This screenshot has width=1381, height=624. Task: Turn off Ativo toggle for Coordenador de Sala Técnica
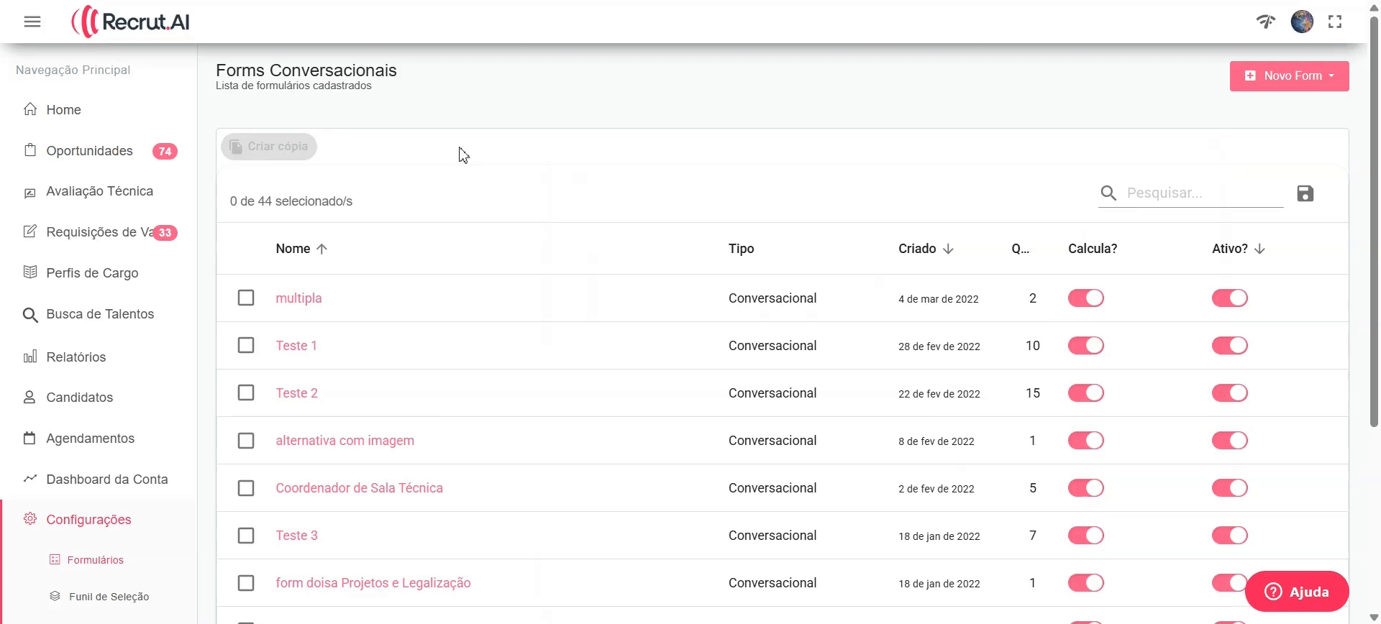tap(1229, 488)
